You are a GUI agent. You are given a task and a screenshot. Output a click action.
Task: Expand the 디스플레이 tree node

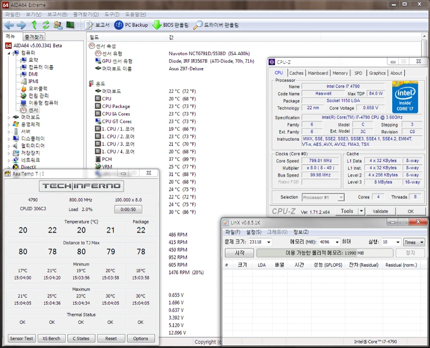click(x=9, y=139)
